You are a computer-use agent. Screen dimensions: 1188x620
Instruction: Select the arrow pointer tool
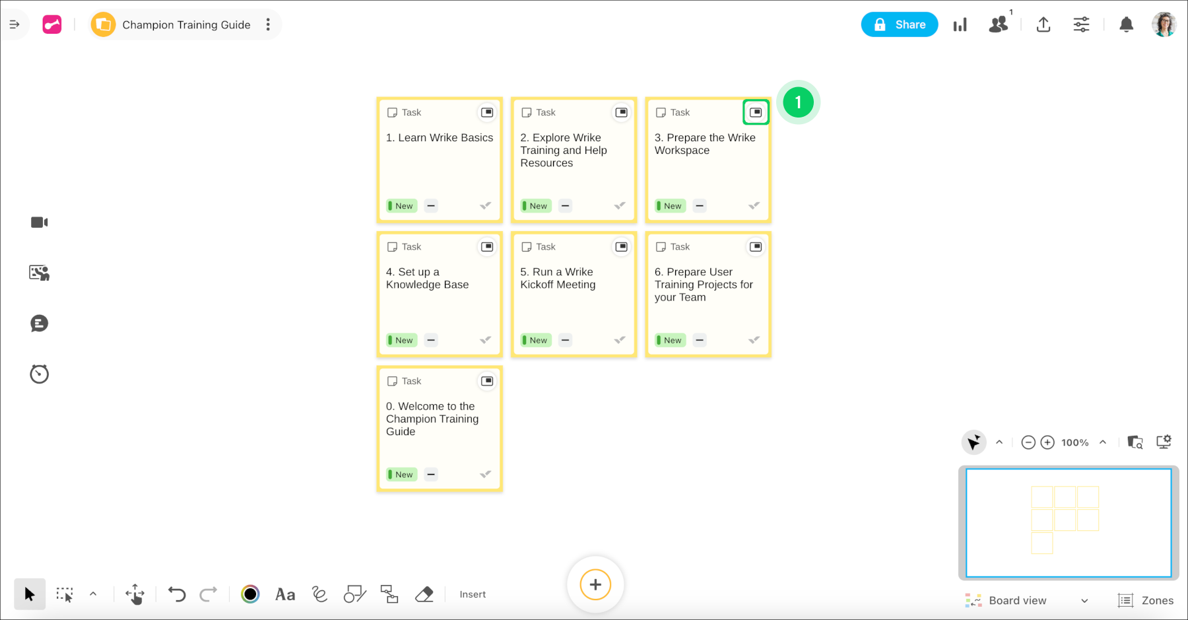(x=30, y=594)
